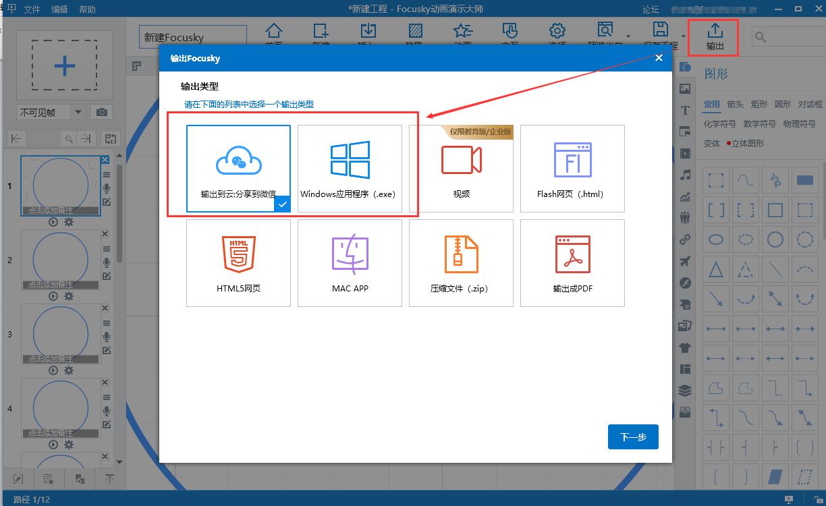Insert the solid filled rectangle shape
The width and height of the screenshot is (826, 506).
[x=804, y=180]
